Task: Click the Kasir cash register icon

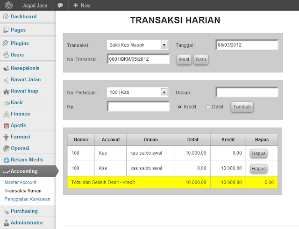Action: (x=6, y=103)
